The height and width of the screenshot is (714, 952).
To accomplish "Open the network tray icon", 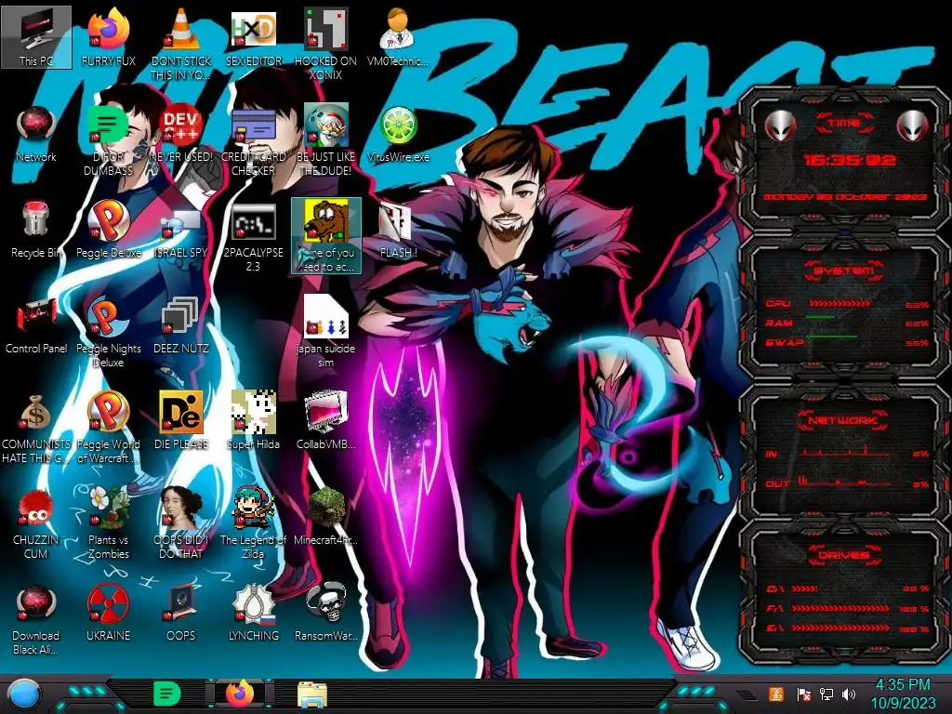I will (826, 694).
